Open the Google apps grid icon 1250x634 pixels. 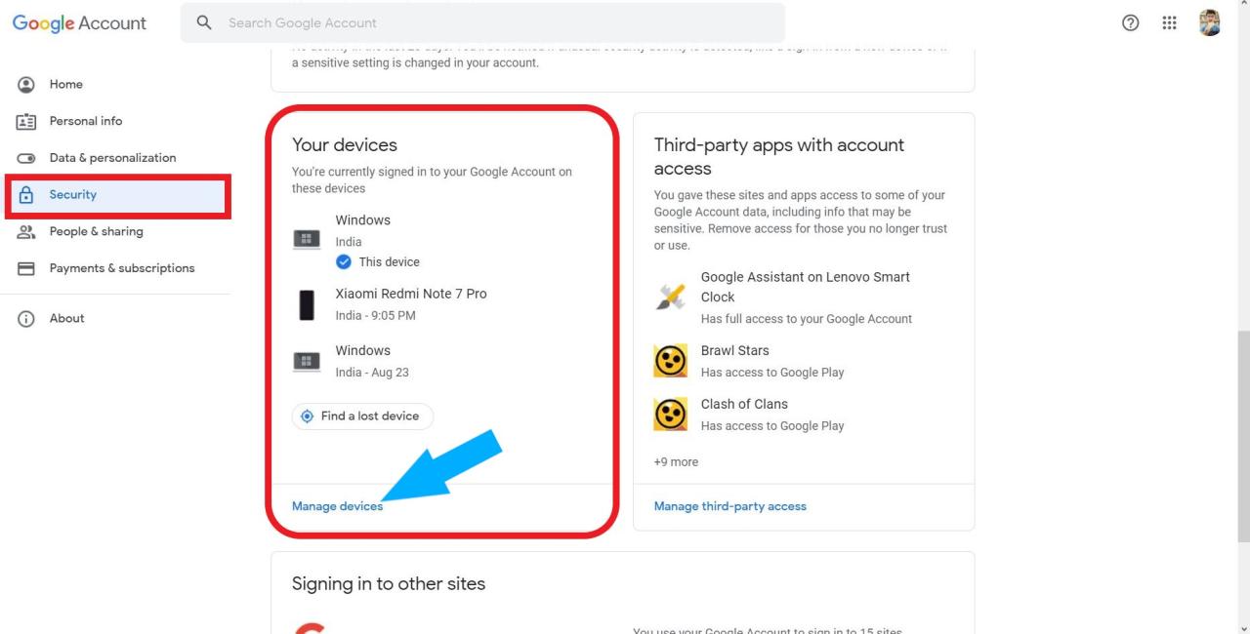click(1169, 22)
